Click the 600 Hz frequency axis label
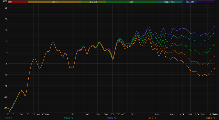Screen dimensions: 219x120 tap(112, 114)
